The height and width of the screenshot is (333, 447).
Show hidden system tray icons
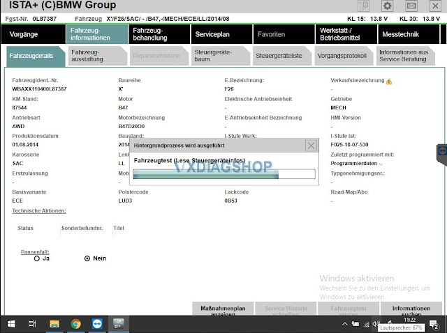point(344,324)
